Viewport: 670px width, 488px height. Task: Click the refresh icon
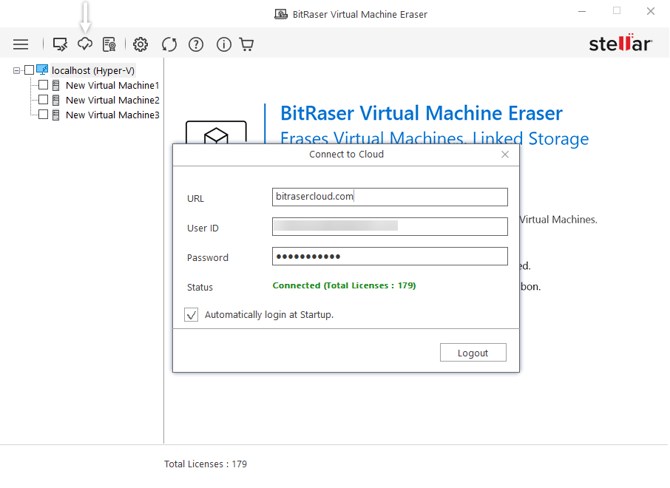click(169, 44)
